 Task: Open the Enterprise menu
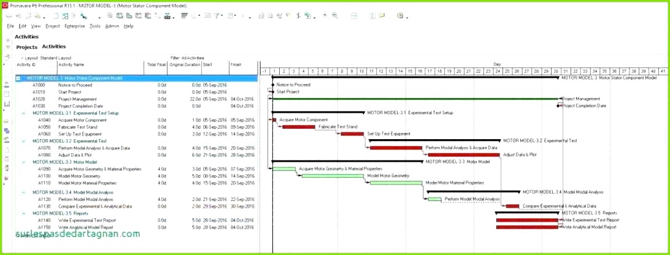point(74,26)
